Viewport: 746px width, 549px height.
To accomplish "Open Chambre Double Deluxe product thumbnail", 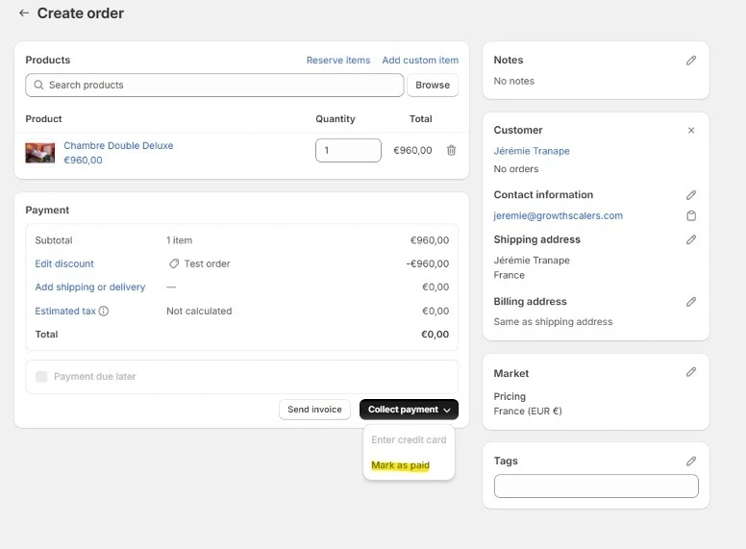I will tap(39, 153).
